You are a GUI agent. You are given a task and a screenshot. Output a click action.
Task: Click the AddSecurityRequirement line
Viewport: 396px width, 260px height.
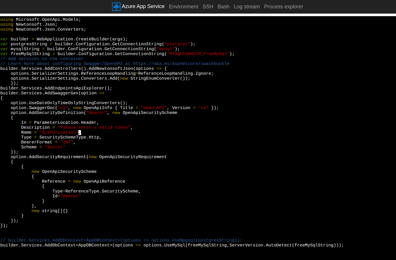point(89,157)
